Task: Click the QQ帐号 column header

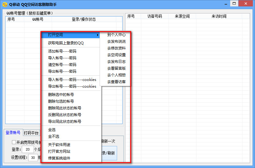Action: (38, 19)
